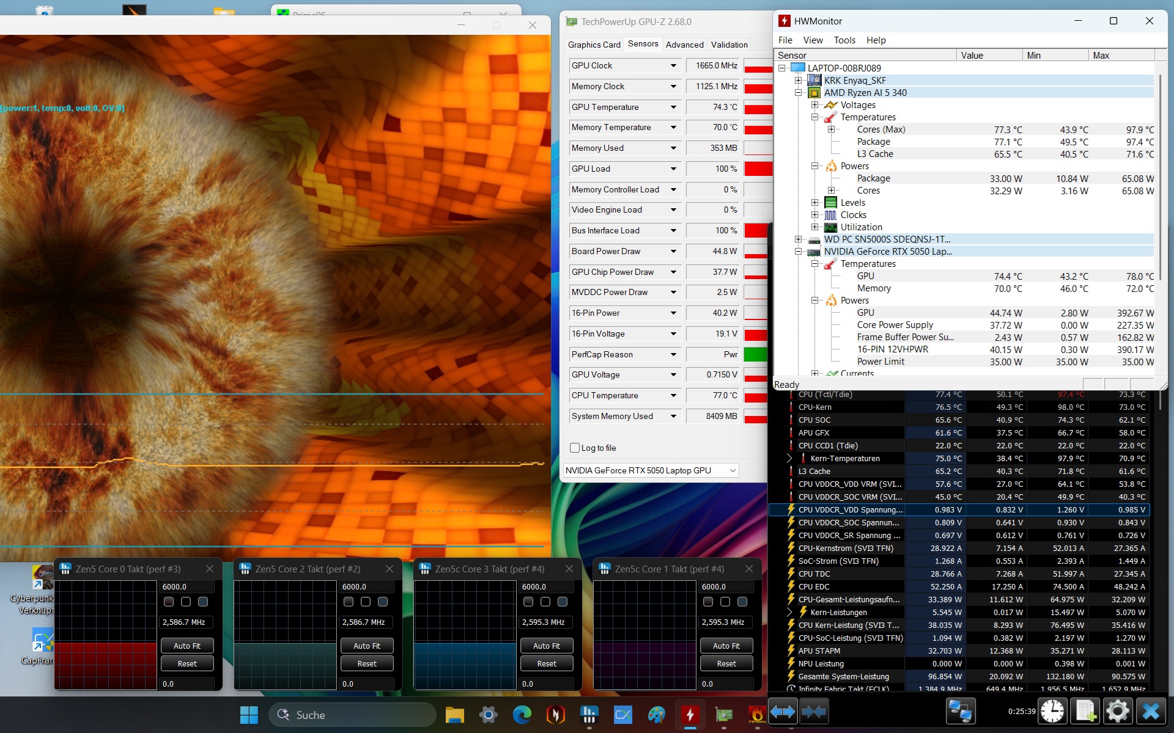Click the blue X close-sensors icon in HWiNFO
Image resolution: width=1174 pixels, height=733 pixels.
[x=1151, y=712]
